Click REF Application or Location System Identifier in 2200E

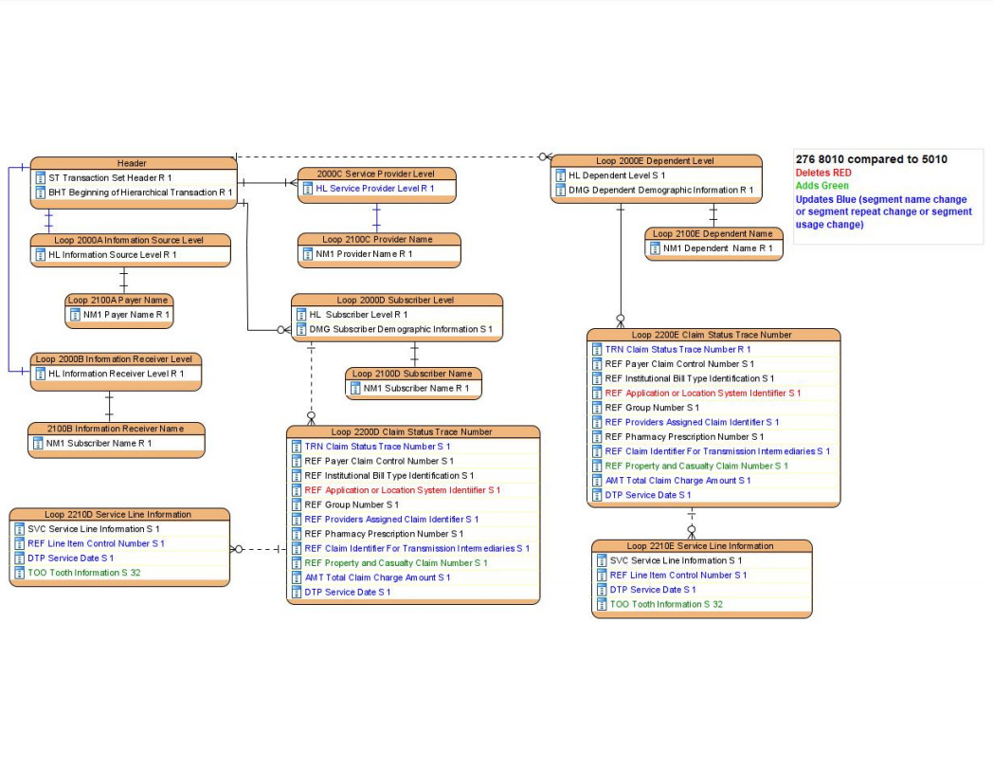tap(703, 394)
